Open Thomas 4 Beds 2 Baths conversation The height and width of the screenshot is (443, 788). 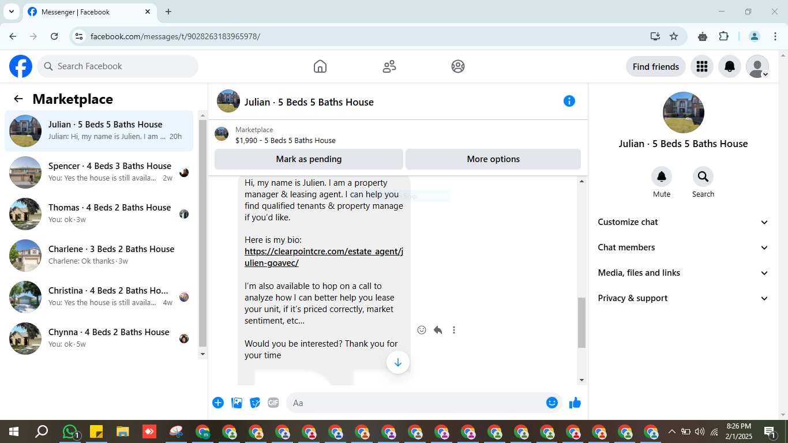pyautogui.click(x=99, y=214)
